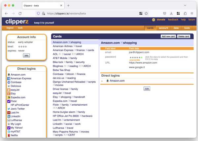Click the Lufthansa sidebar icon
The height and width of the screenshot is (141, 198).
pyautogui.click(x=9, y=120)
